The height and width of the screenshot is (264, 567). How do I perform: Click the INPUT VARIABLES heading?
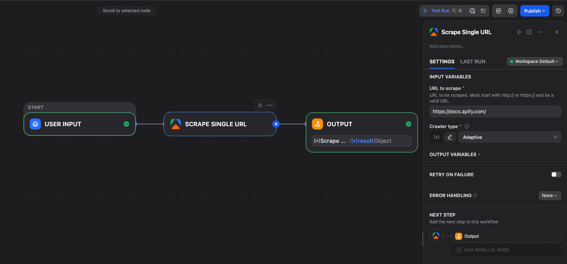(x=450, y=77)
